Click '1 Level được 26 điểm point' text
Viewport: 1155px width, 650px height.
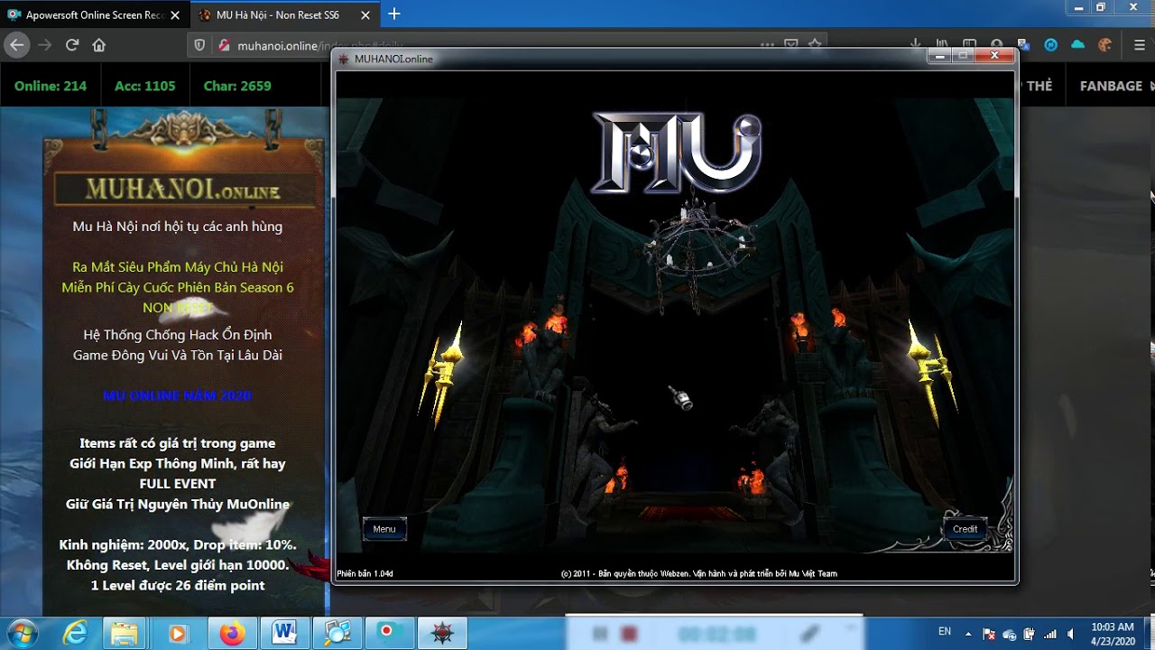[178, 585]
